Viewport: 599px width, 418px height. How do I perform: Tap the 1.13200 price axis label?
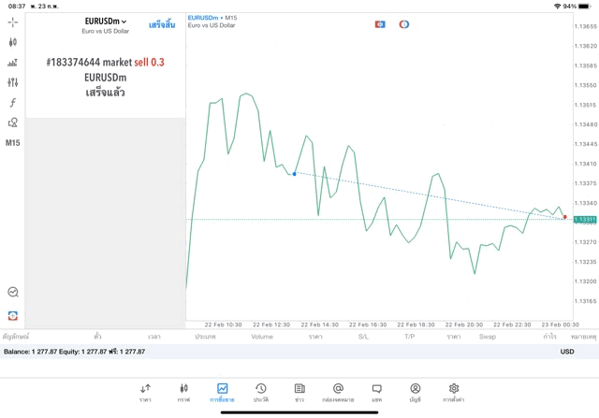(x=586, y=281)
